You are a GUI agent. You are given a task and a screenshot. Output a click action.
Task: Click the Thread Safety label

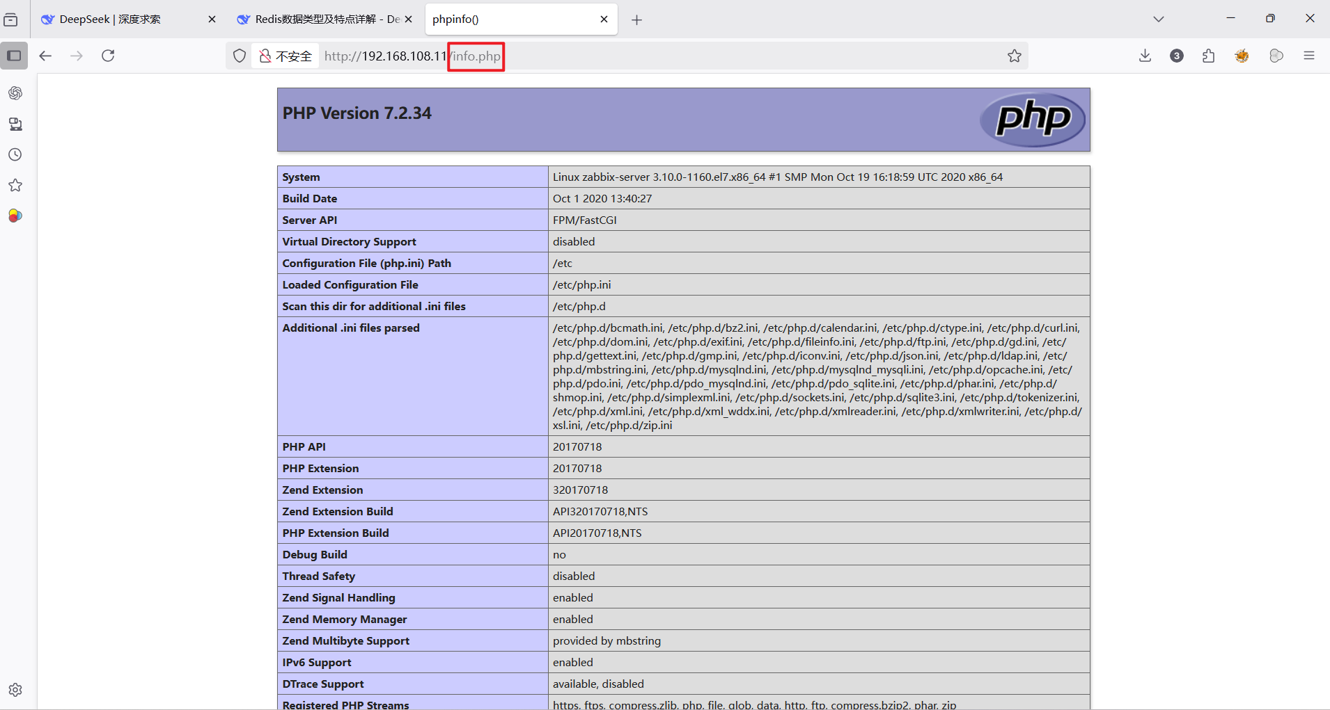coord(318,576)
